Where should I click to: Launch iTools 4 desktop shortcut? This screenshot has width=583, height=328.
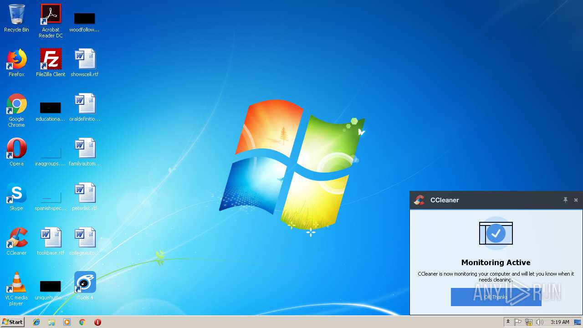click(85, 286)
